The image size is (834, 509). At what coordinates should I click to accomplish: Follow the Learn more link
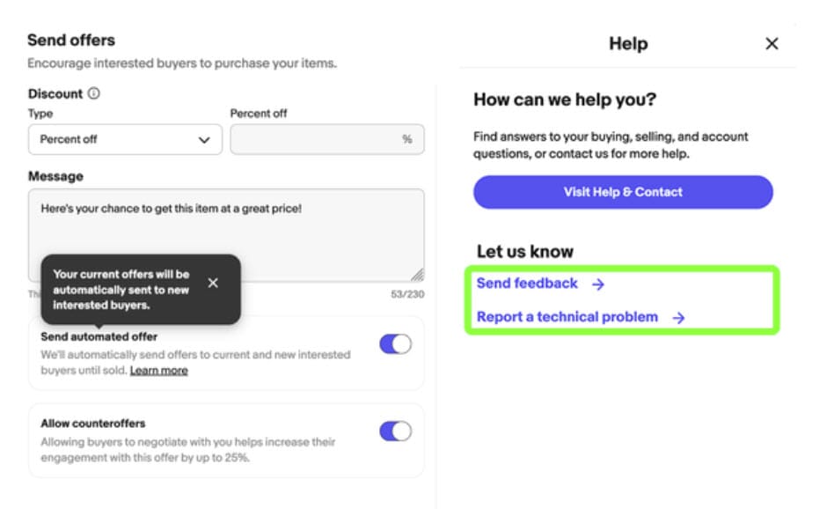[x=159, y=371]
